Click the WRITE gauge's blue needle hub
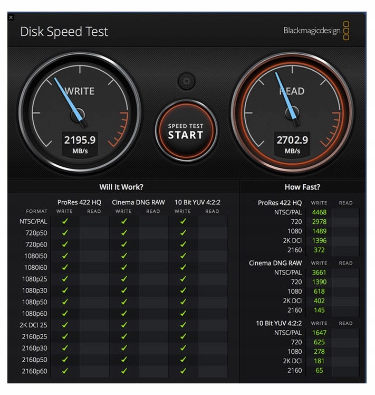Screen dimensions: 375x395 79,114
